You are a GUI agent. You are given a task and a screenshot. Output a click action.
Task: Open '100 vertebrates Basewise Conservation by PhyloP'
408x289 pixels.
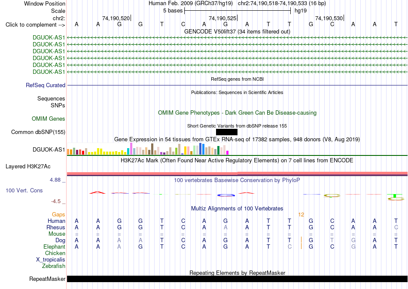point(237,180)
